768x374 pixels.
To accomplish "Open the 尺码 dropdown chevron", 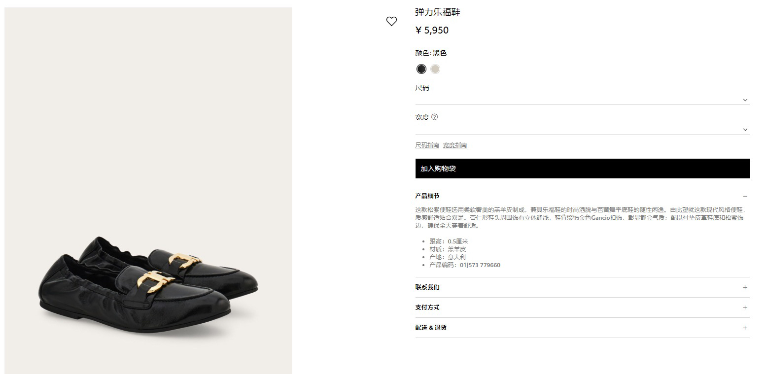I will [x=745, y=100].
